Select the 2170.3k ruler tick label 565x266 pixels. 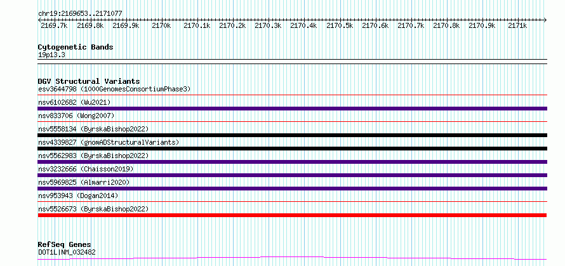(x=269, y=25)
